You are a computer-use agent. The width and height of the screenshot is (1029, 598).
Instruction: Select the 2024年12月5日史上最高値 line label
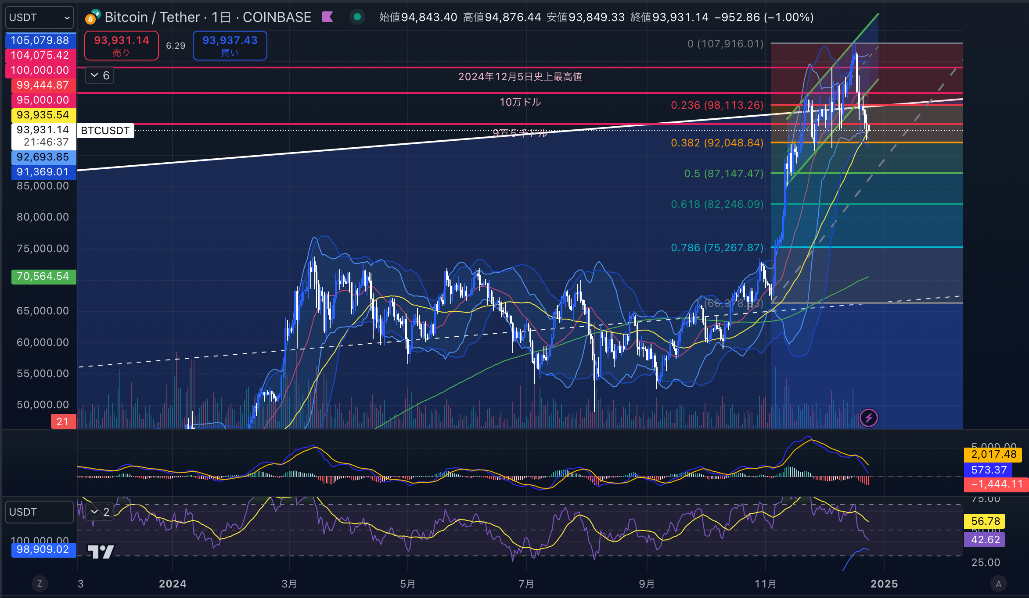(520, 77)
